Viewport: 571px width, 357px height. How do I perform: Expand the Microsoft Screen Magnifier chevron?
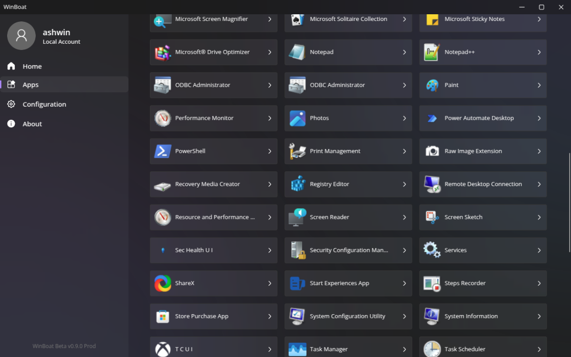[270, 19]
